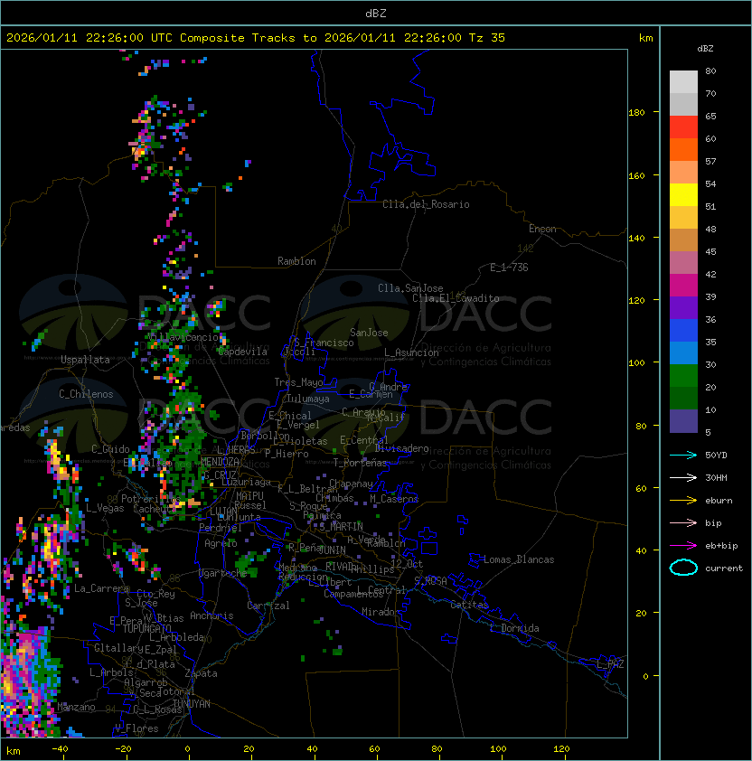Screen dimensions: 752x761
Task: Click the dBZ title at top center
Action: tap(376, 13)
